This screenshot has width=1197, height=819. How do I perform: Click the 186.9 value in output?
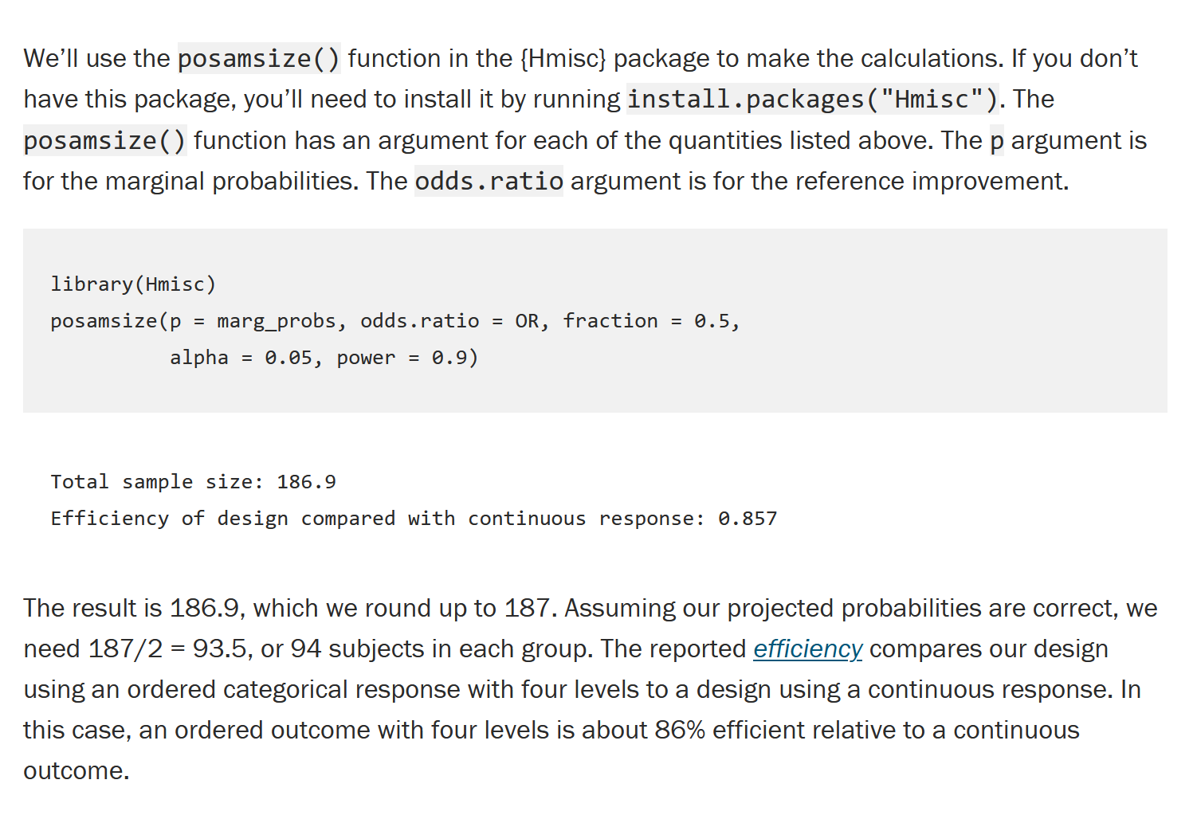(307, 482)
